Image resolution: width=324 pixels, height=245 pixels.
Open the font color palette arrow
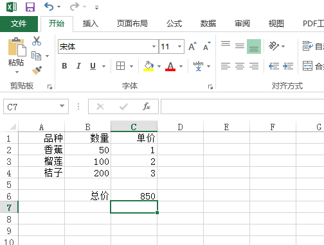coord(181,66)
